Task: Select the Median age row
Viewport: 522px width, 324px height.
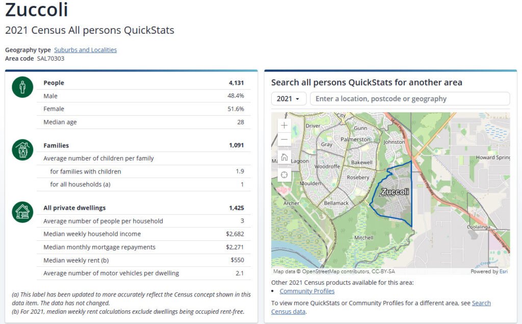Action: pos(143,122)
